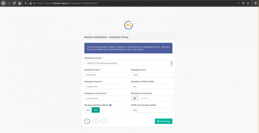Save page to Pocket icon
The height and width of the screenshot is (133, 259).
coord(243,3)
